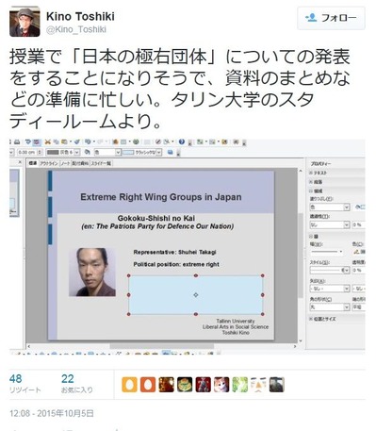Open the 灰色 6 line color dropdown
Image resolution: width=376 pixels, height=431 pixels.
tap(77, 152)
